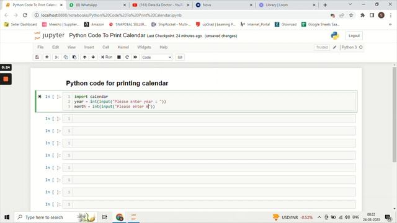Click the page vertical scrollbar
This screenshot has height=223, width=397.
pos(395,115)
